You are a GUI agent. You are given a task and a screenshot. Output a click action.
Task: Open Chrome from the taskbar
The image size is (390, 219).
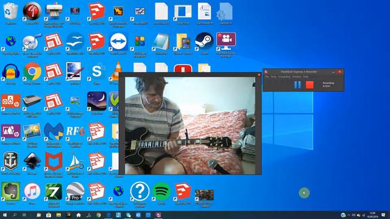coord(99,215)
